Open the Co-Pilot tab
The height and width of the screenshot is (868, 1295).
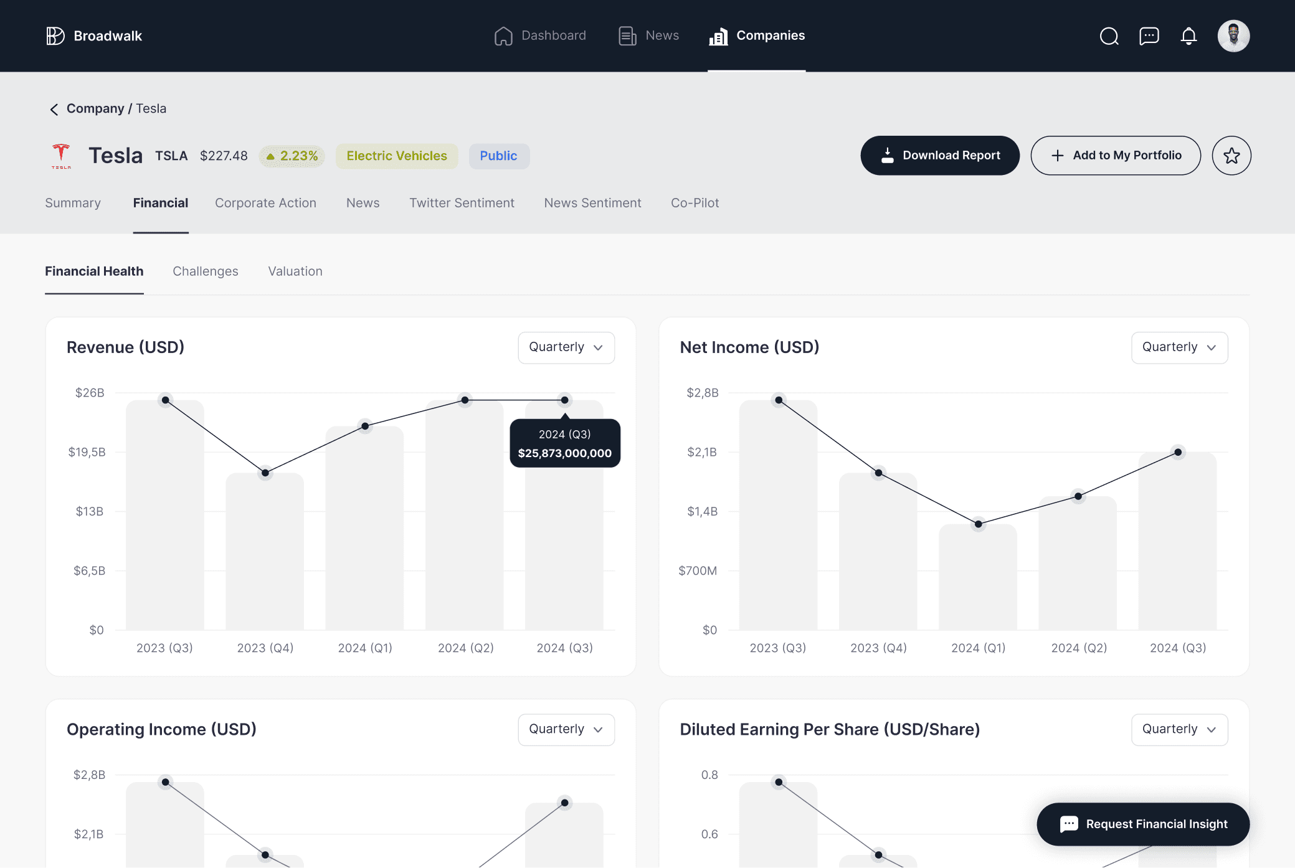point(695,203)
